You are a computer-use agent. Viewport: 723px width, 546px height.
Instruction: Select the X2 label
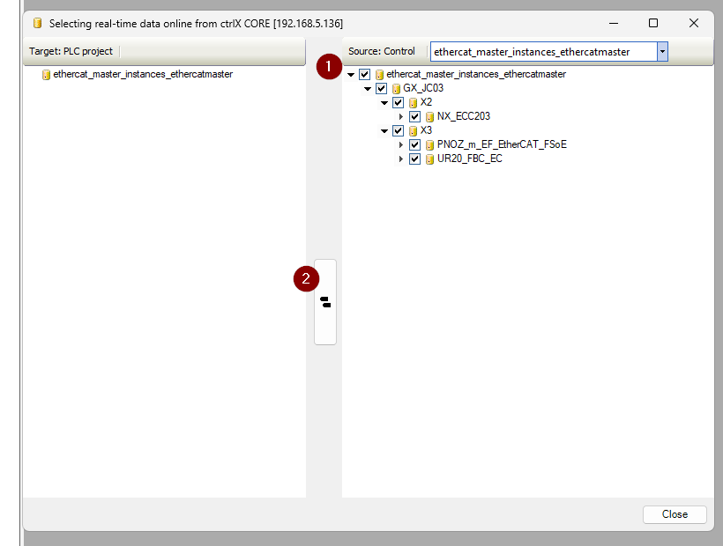point(426,102)
